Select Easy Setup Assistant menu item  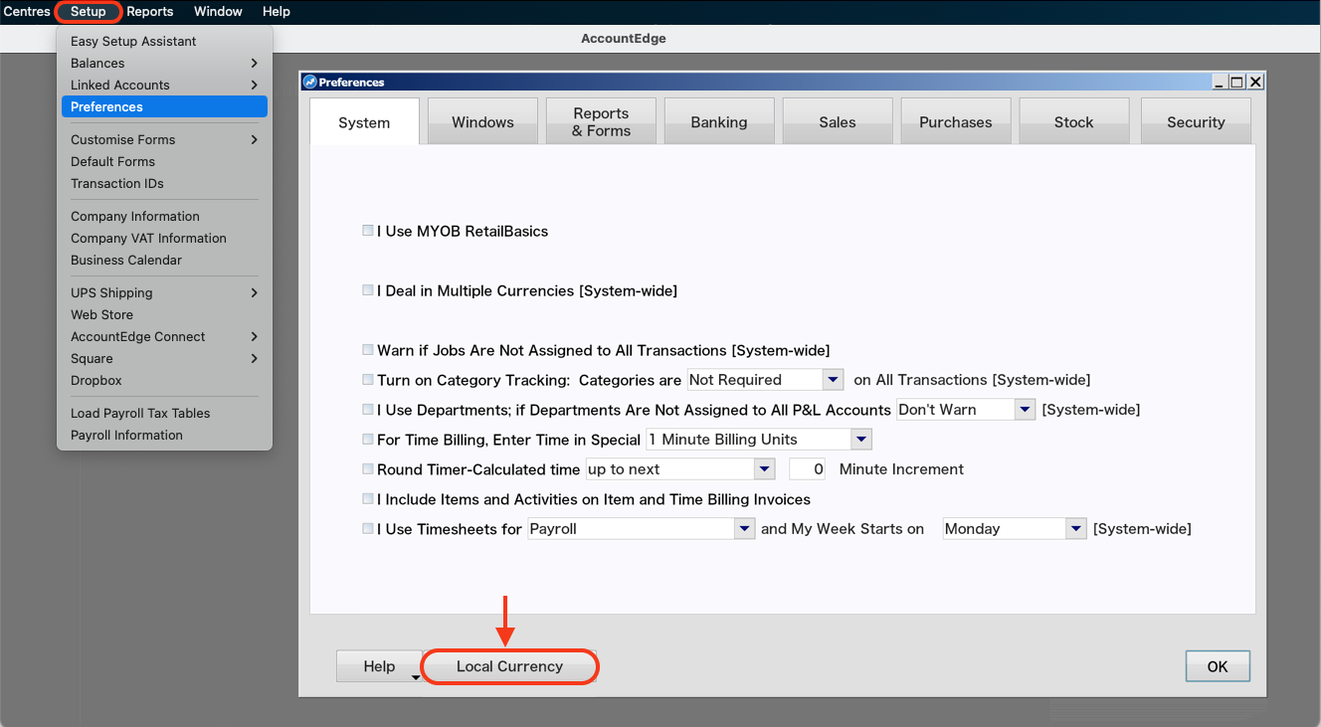(164, 41)
